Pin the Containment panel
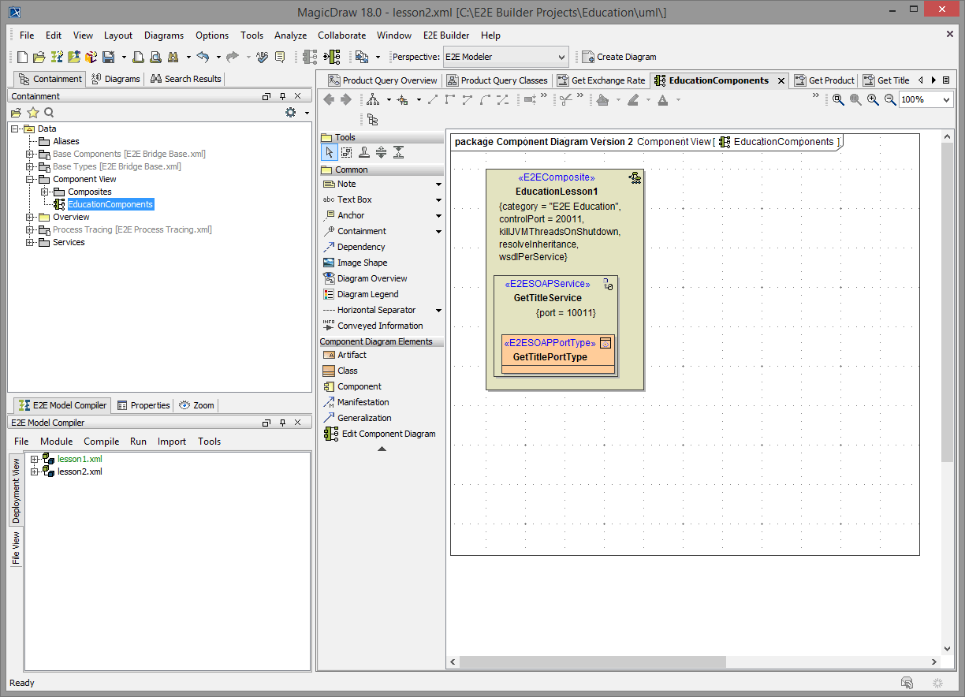The height and width of the screenshot is (697, 965). pos(282,95)
